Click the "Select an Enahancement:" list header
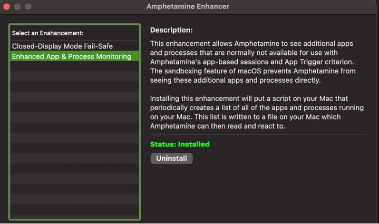 tap(47, 33)
